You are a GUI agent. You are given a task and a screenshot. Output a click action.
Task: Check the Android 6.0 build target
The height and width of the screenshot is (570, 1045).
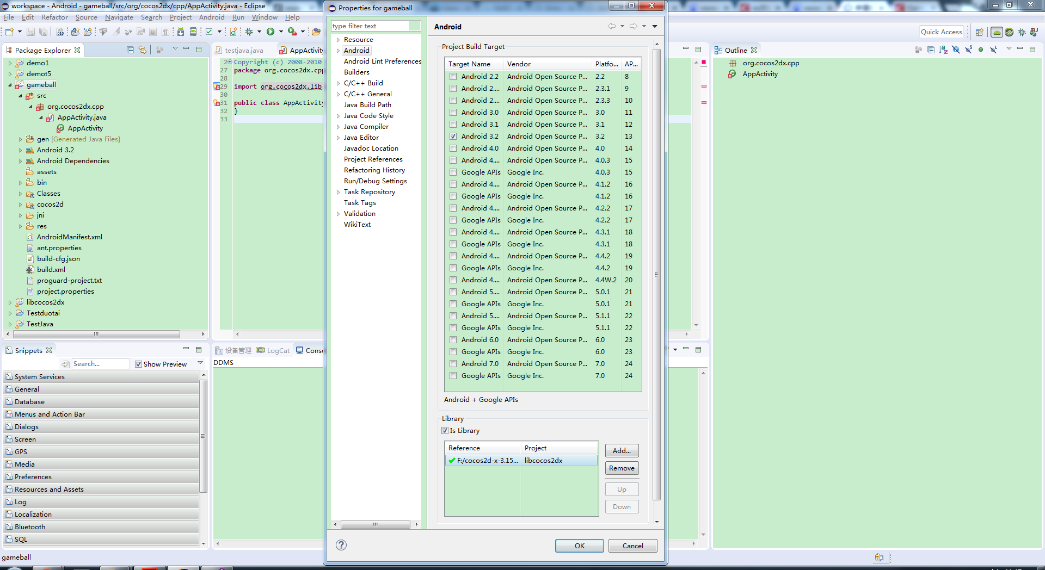[453, 340]
